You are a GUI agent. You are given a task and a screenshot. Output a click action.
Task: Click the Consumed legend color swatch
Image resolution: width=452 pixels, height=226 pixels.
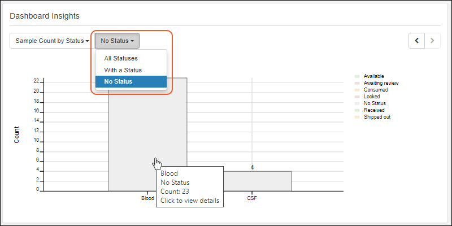(x=357, y=90)
